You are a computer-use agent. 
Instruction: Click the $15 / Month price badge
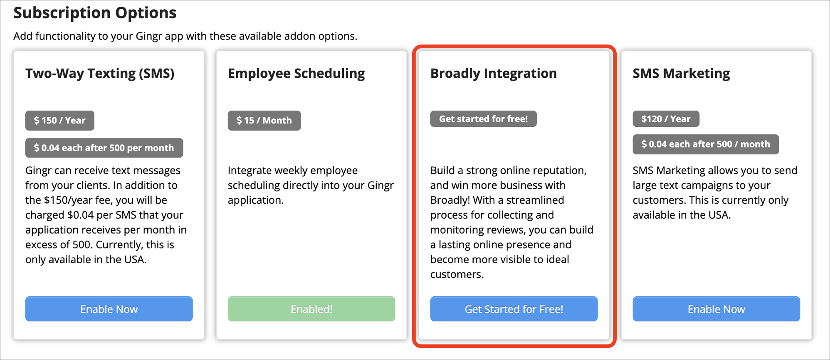(264, 121)
